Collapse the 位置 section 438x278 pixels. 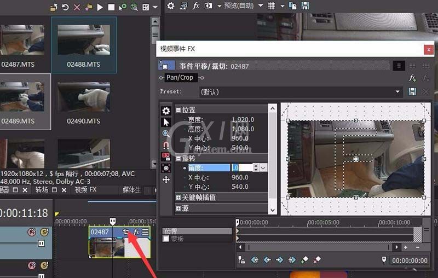[178, 110]
